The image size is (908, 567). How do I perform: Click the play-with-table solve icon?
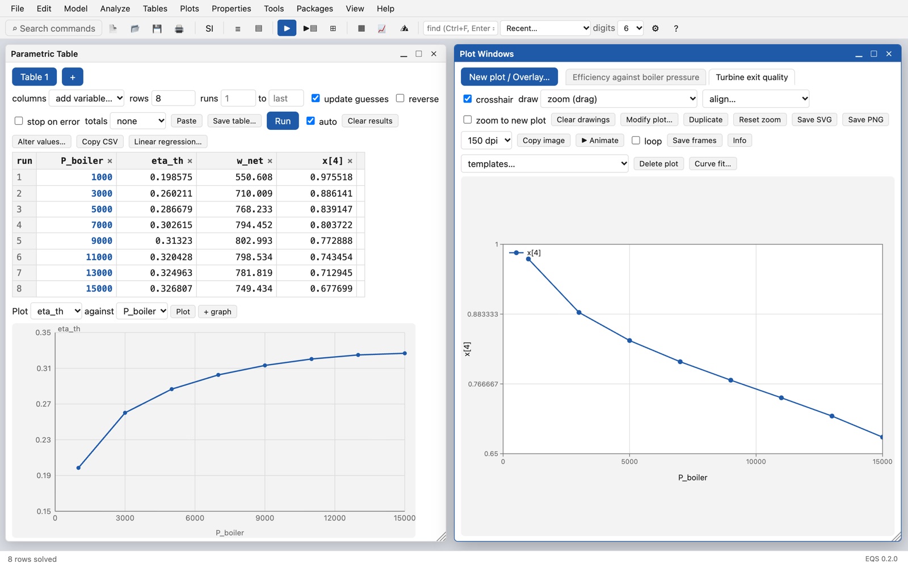(x=310, y=28)
